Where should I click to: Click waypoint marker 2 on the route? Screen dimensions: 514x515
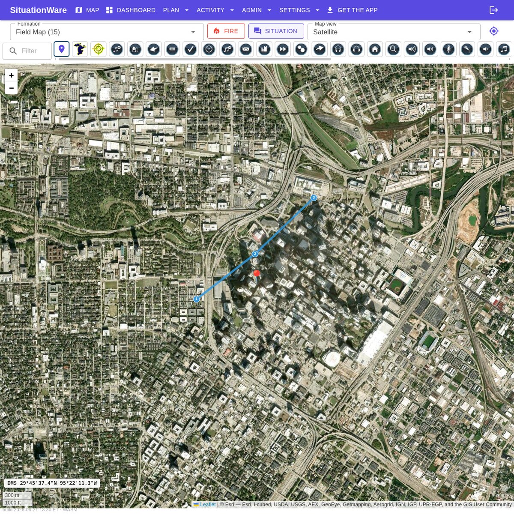[x=255, y=254]
